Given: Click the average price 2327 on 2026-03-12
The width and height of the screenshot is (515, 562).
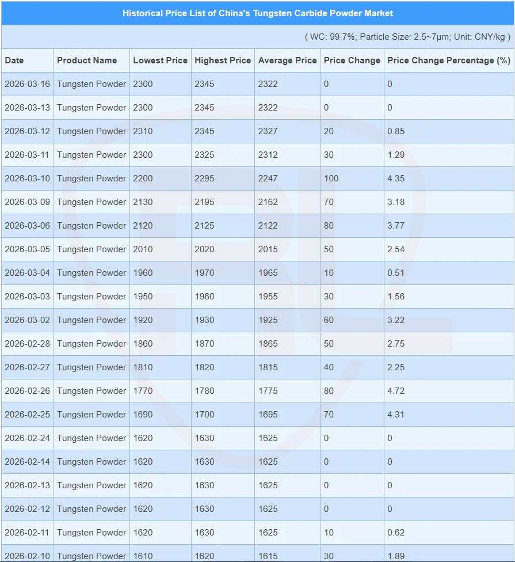Looking at the screenshot, I should tap(268, 131).
